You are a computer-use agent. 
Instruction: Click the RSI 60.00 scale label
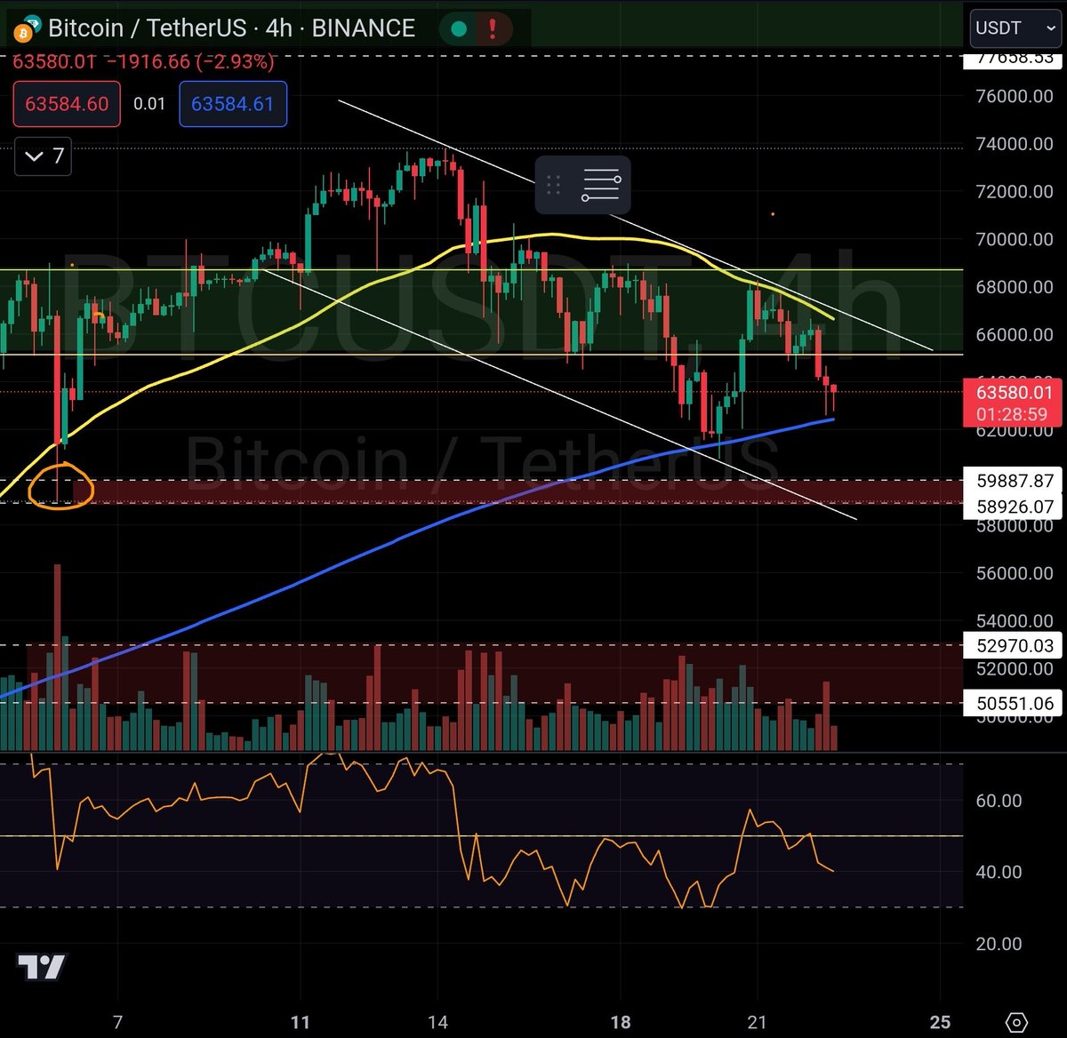pyautogui.click(x=999, y=801)
